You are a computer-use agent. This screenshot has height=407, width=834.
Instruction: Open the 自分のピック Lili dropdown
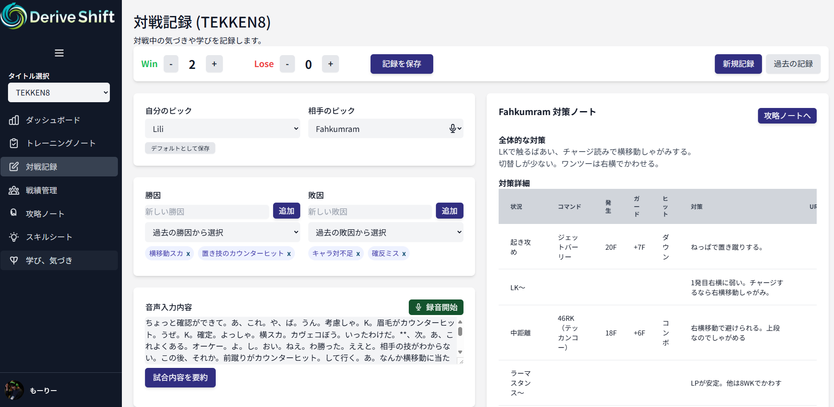point(222,129)
